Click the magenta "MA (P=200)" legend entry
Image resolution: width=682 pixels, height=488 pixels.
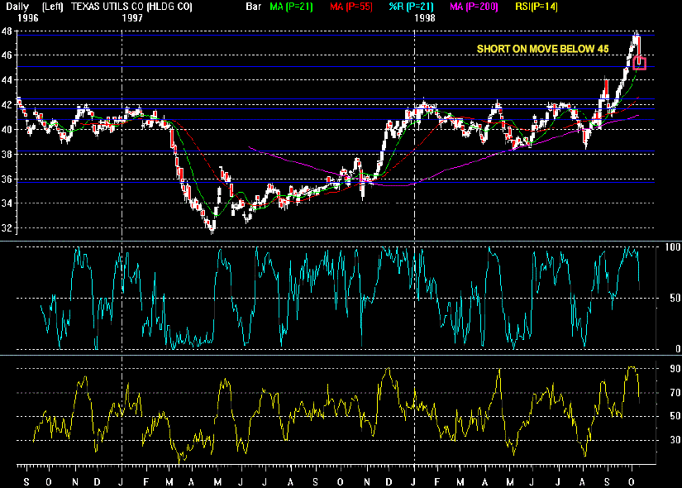(x=475, y=7)
